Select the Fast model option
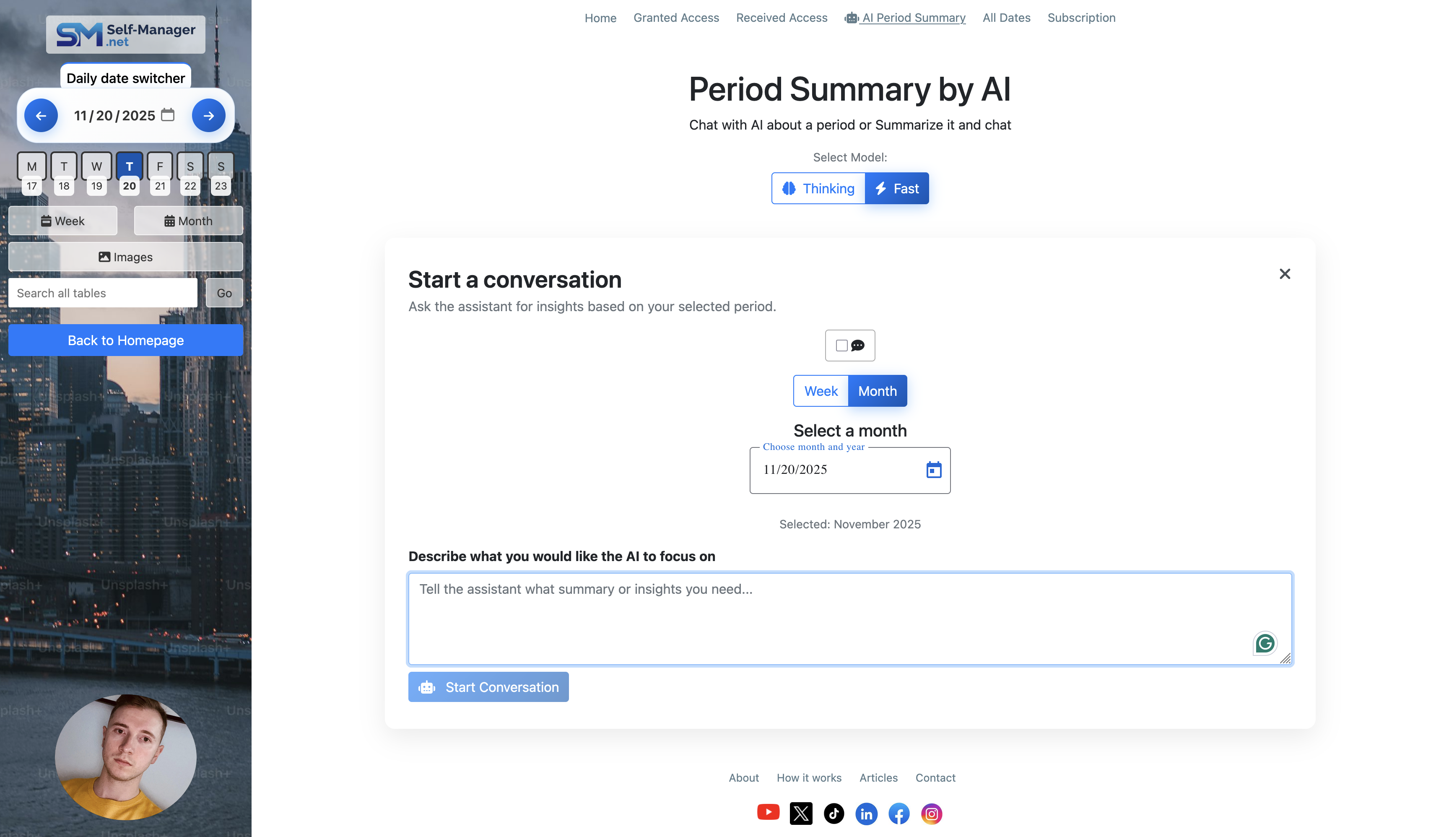1449x837 pixels. pos(897,189)
